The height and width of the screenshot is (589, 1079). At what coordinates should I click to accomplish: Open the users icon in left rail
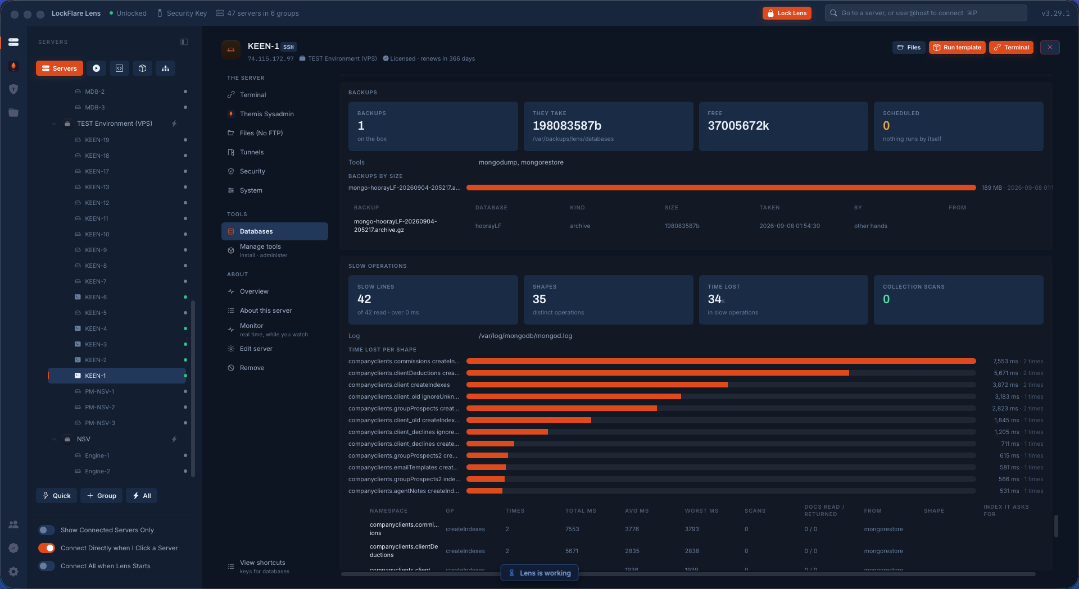(13, 524)
